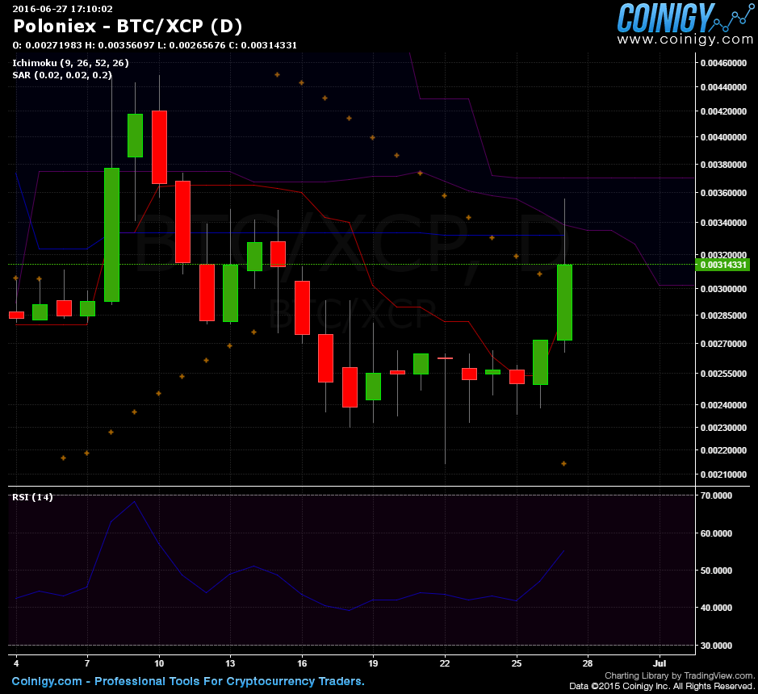Click the Coinigy logo
Viewport: 758px width, 694px height.
(x=685, y=18)
